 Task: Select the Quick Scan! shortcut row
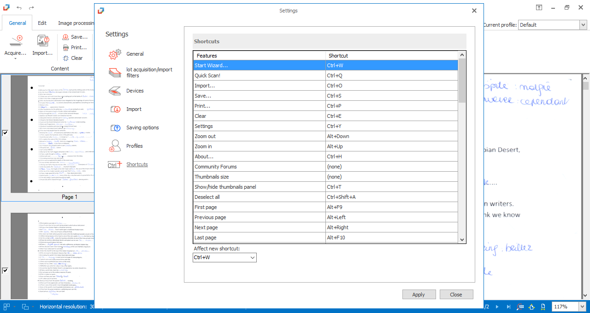click(259, 75)
